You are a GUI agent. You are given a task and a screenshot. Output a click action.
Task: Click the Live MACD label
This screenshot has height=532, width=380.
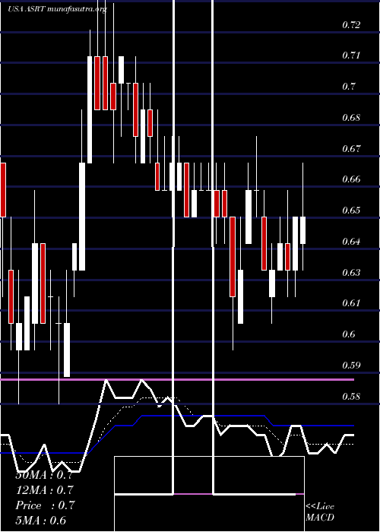coord(320,511)
